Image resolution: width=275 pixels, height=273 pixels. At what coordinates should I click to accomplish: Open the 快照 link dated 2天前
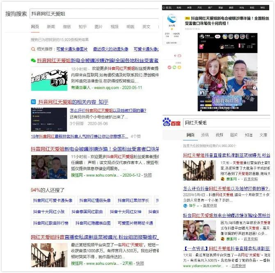pos(140,263)
